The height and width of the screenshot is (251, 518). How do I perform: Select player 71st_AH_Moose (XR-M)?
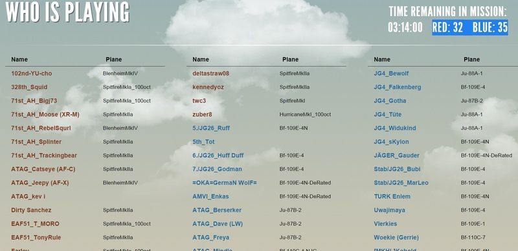click(45, 115)
